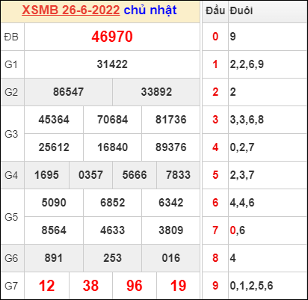
Task: Click tail values 2,3,7
Action: pyautogui.click(x=242, y=175)
